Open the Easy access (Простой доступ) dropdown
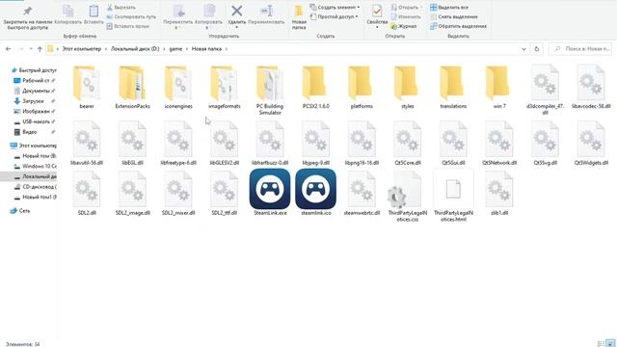The image size is (617, 347). point(335,17)
